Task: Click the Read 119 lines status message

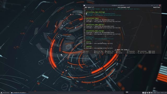Action: pos(122,50)
